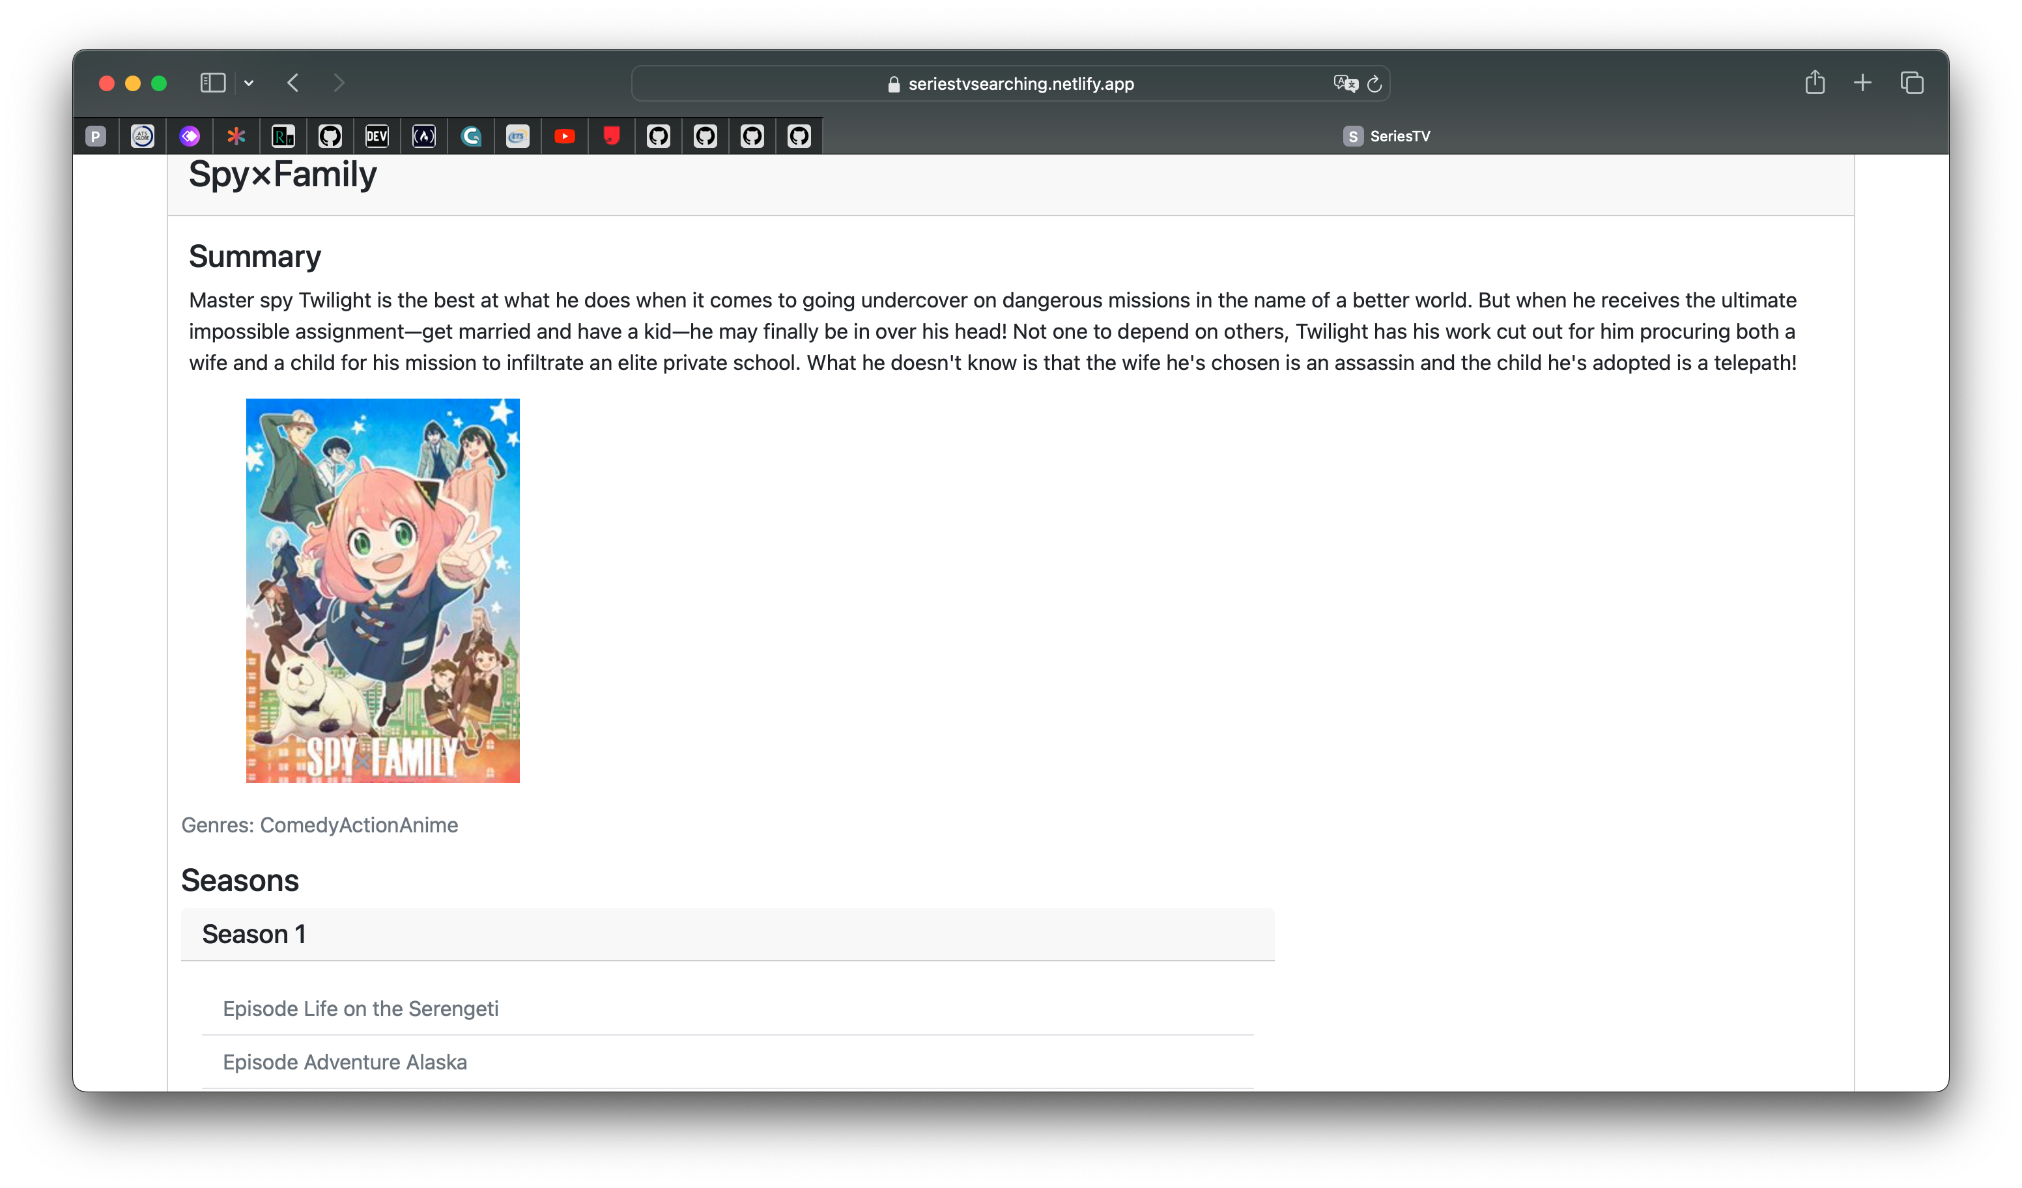Expand the sidebar tab group dropdown arrow
This screenshot has width=2022, height=1188.
249,83
